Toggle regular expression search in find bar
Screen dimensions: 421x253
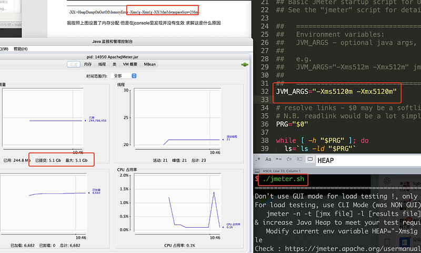pyautogui.click(x=258, y=159)
